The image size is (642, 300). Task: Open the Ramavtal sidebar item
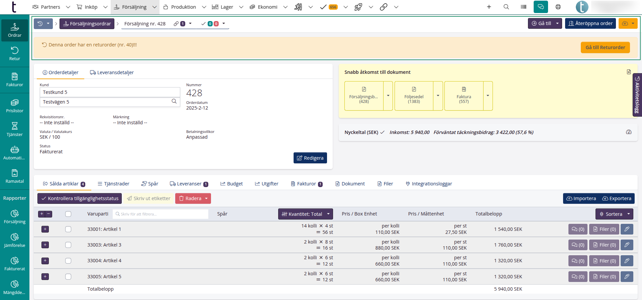[14, 176]
